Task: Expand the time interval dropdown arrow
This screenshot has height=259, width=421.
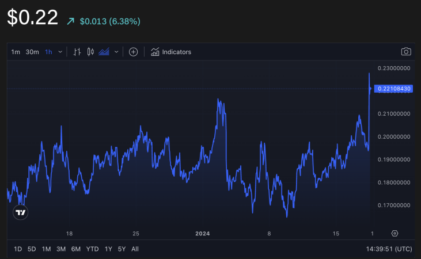Action: [x=60, y=52]
